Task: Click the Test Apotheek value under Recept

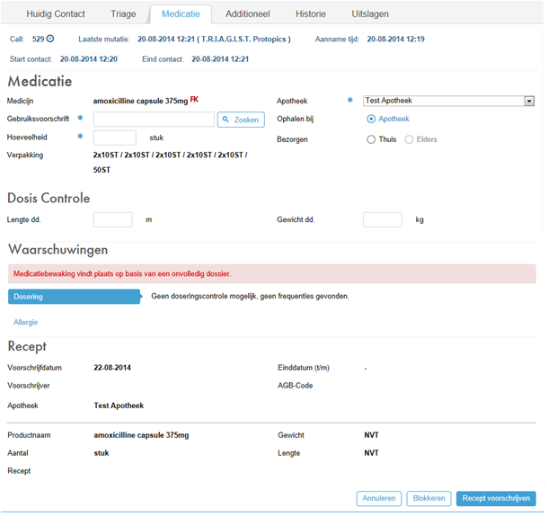Action: (x=119, y=405)
